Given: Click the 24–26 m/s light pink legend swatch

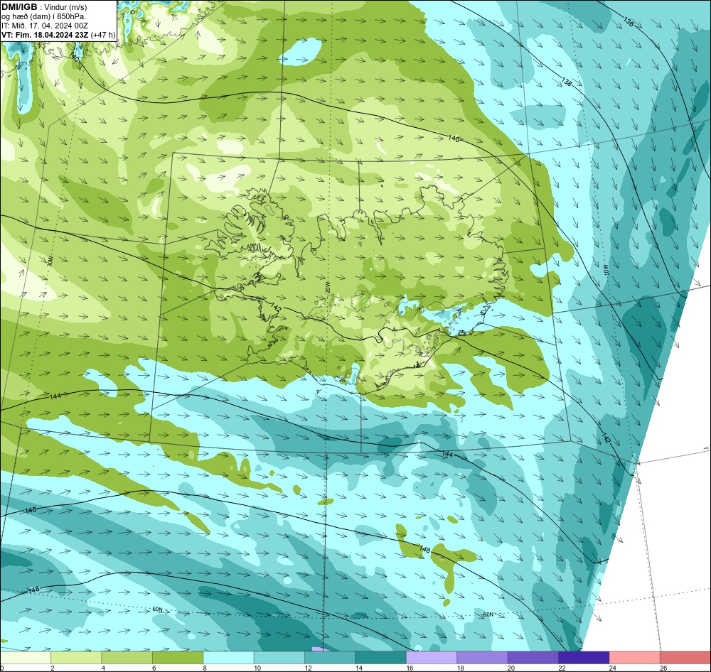Looking at the screenshot, I should pos(635,657).
